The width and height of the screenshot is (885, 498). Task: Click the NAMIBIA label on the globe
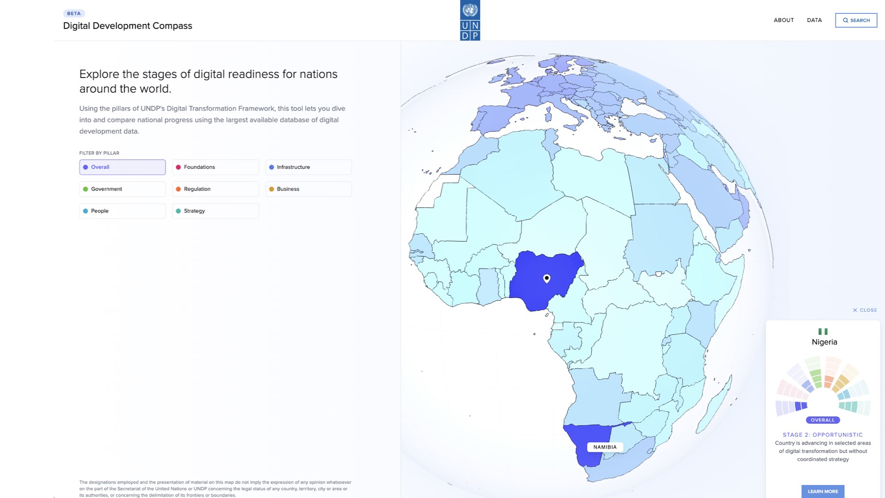(x=605, y=447)
